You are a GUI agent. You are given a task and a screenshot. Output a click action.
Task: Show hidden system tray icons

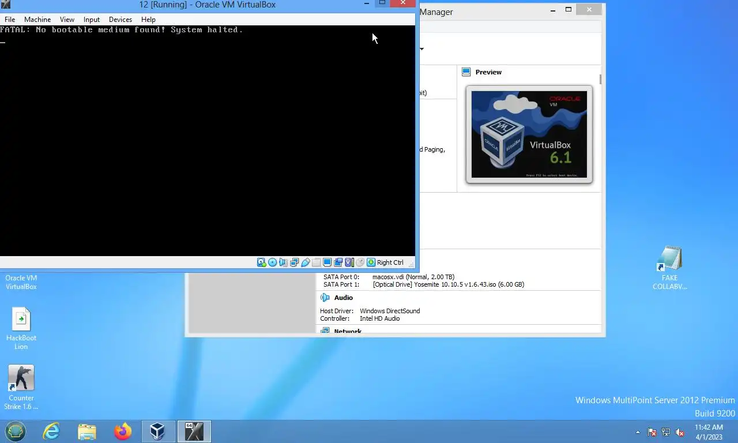638,432
